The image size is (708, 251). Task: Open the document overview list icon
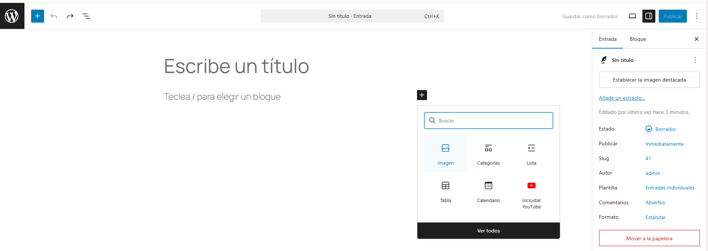coord(86,16)
